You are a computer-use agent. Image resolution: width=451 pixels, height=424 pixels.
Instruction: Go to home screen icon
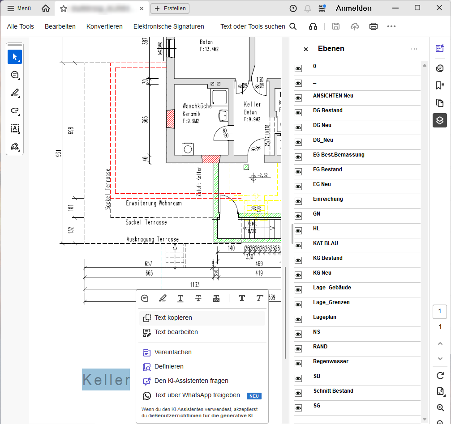[x=45, y=8]
